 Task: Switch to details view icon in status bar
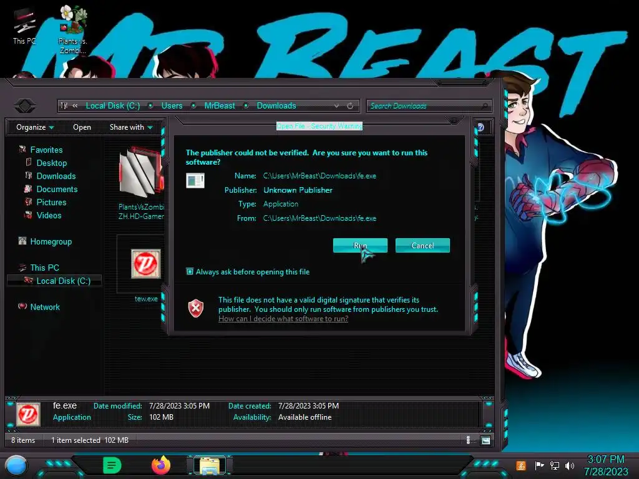pos(468,440)
